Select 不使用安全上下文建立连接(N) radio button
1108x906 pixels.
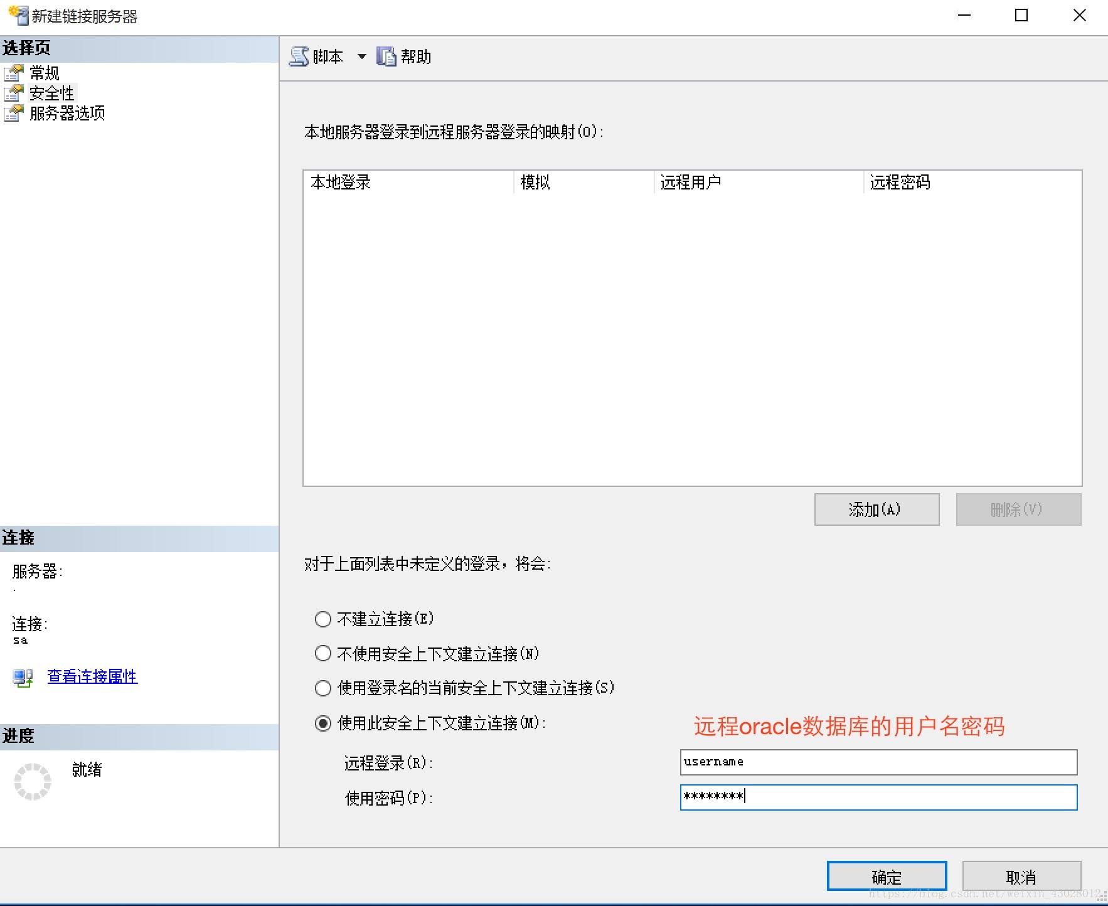pos(322,654)
